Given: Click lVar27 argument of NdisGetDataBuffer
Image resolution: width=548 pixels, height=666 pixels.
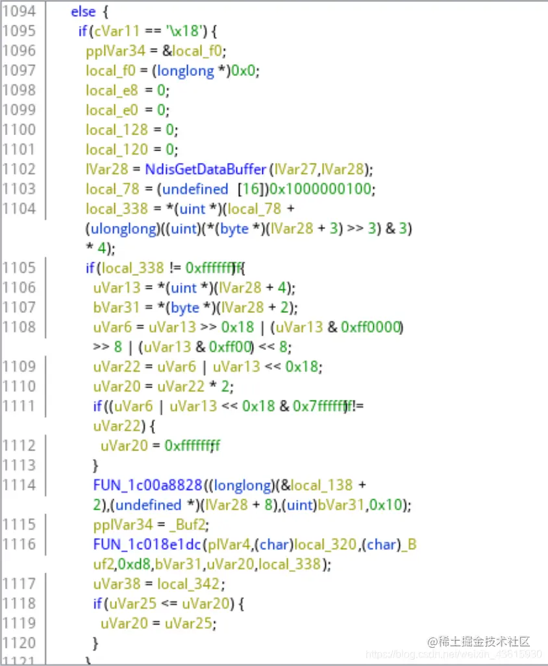Looking at the screenshot, I should (x=295, y=169).
